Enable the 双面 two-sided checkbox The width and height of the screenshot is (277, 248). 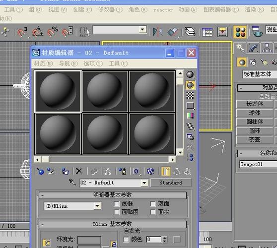(x=153, y=204)
